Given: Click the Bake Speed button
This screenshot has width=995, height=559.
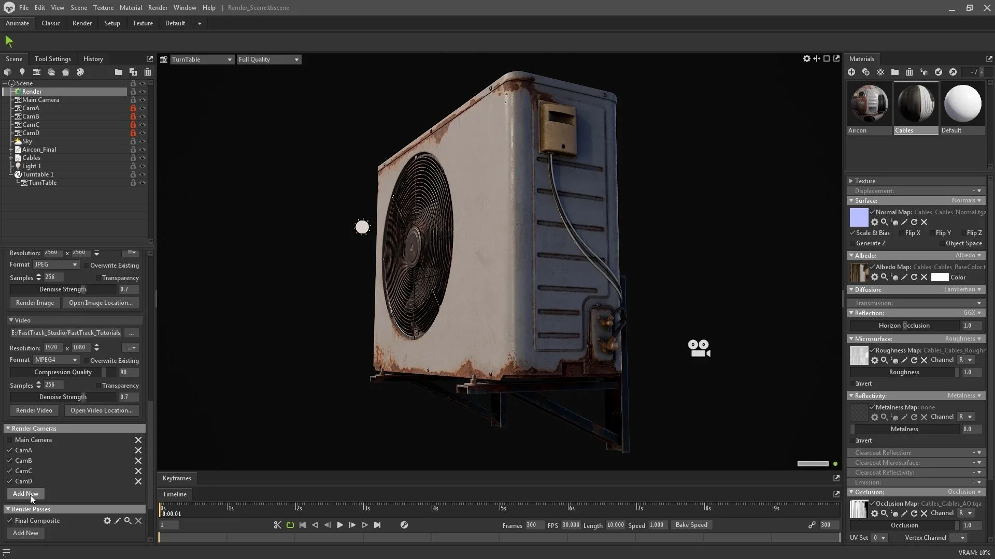Looking at the screenshot, I should (x=691, y=525).
